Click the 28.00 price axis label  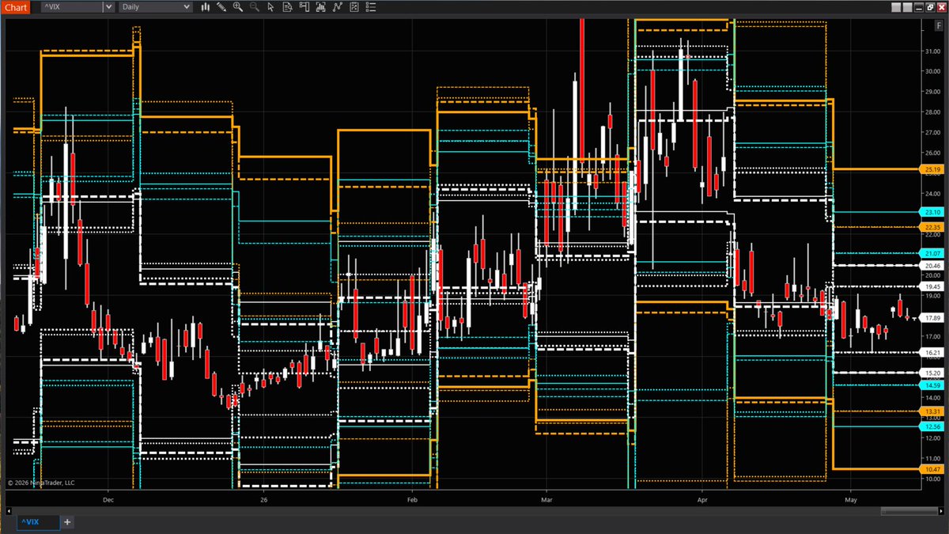tap(932, 112)
